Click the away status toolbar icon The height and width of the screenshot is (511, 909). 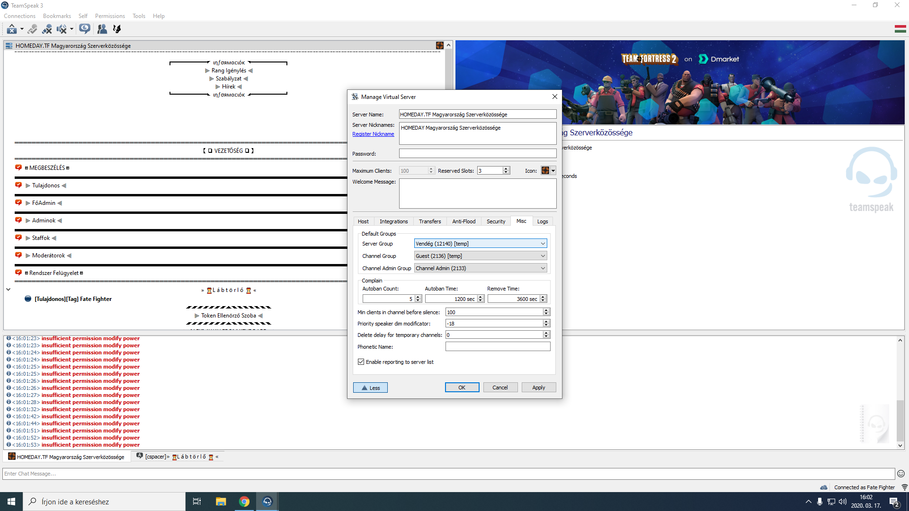coord(11,29)
